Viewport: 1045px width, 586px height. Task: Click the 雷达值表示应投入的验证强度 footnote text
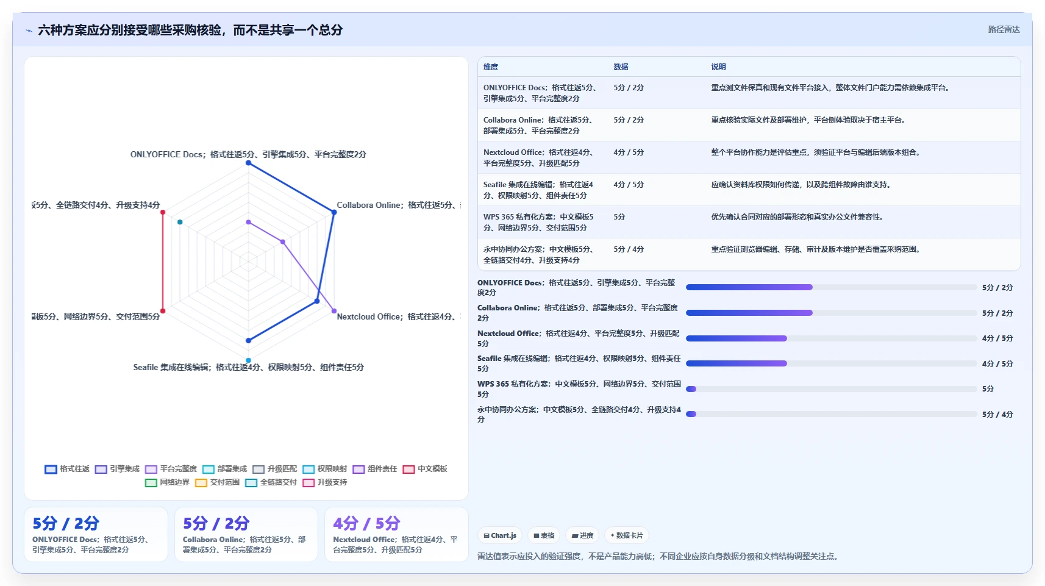coord(657,556)
